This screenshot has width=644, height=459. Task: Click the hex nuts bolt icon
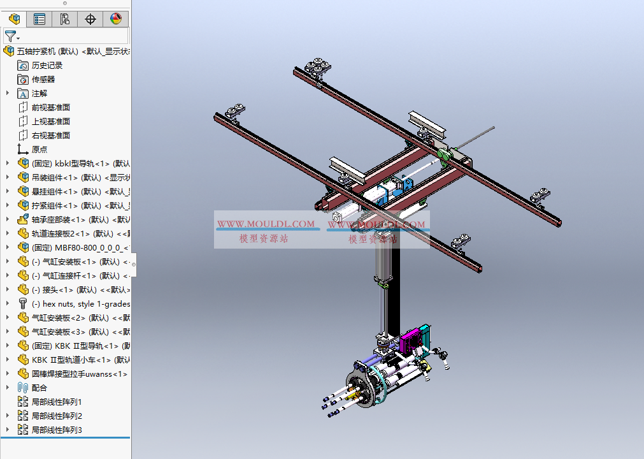(x=23, y=303)
